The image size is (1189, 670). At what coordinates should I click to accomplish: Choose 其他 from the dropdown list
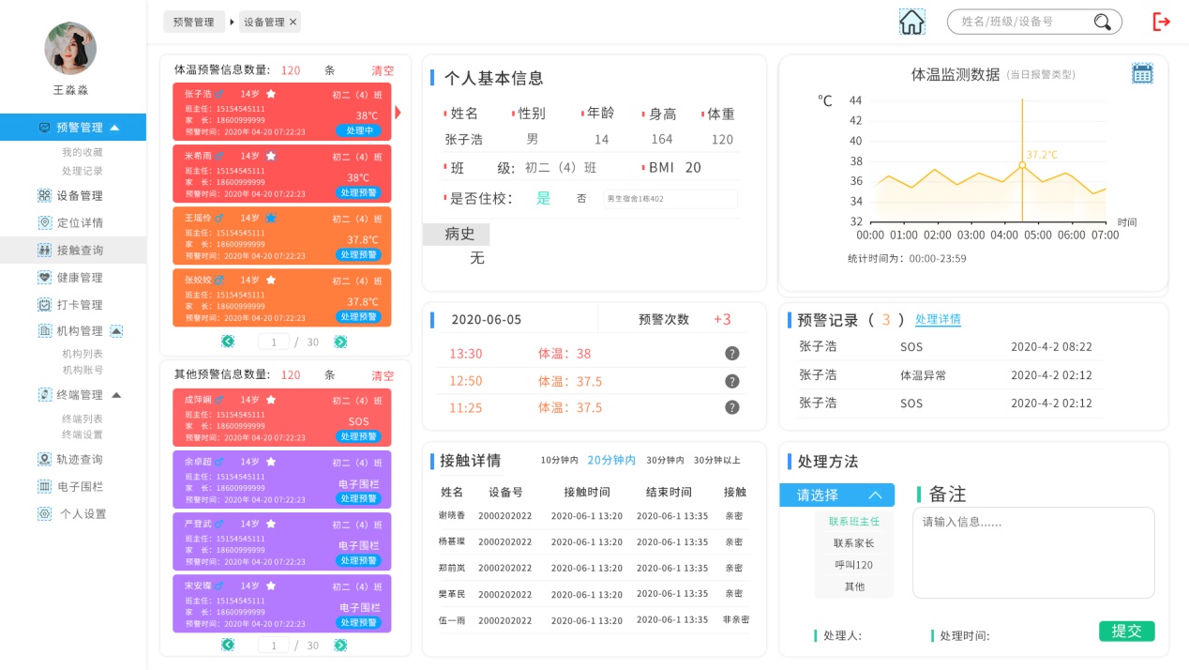[x=854, y=586]
